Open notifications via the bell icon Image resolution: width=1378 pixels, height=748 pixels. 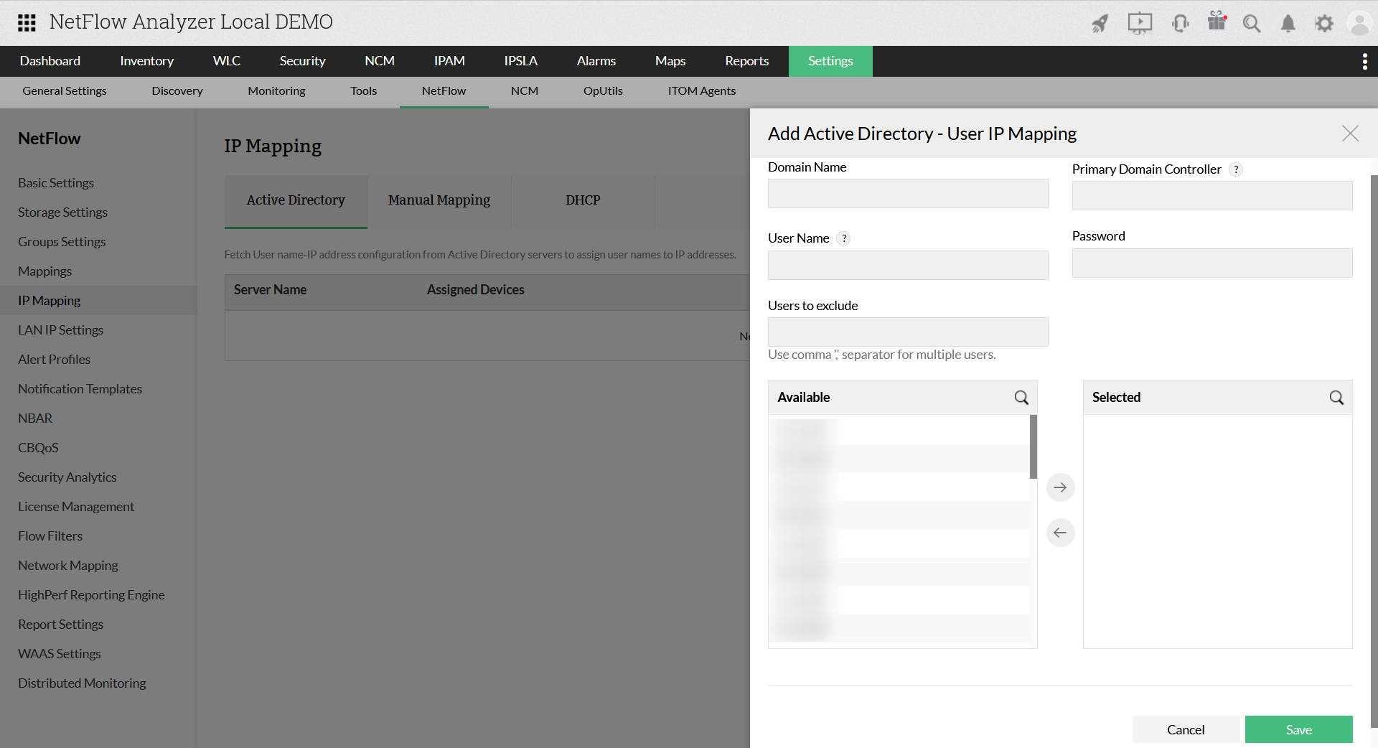[x=1288, y=24]
